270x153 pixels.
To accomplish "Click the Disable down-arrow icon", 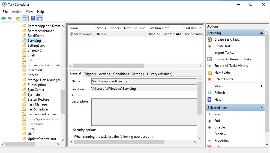I will [x=209, y=127].
